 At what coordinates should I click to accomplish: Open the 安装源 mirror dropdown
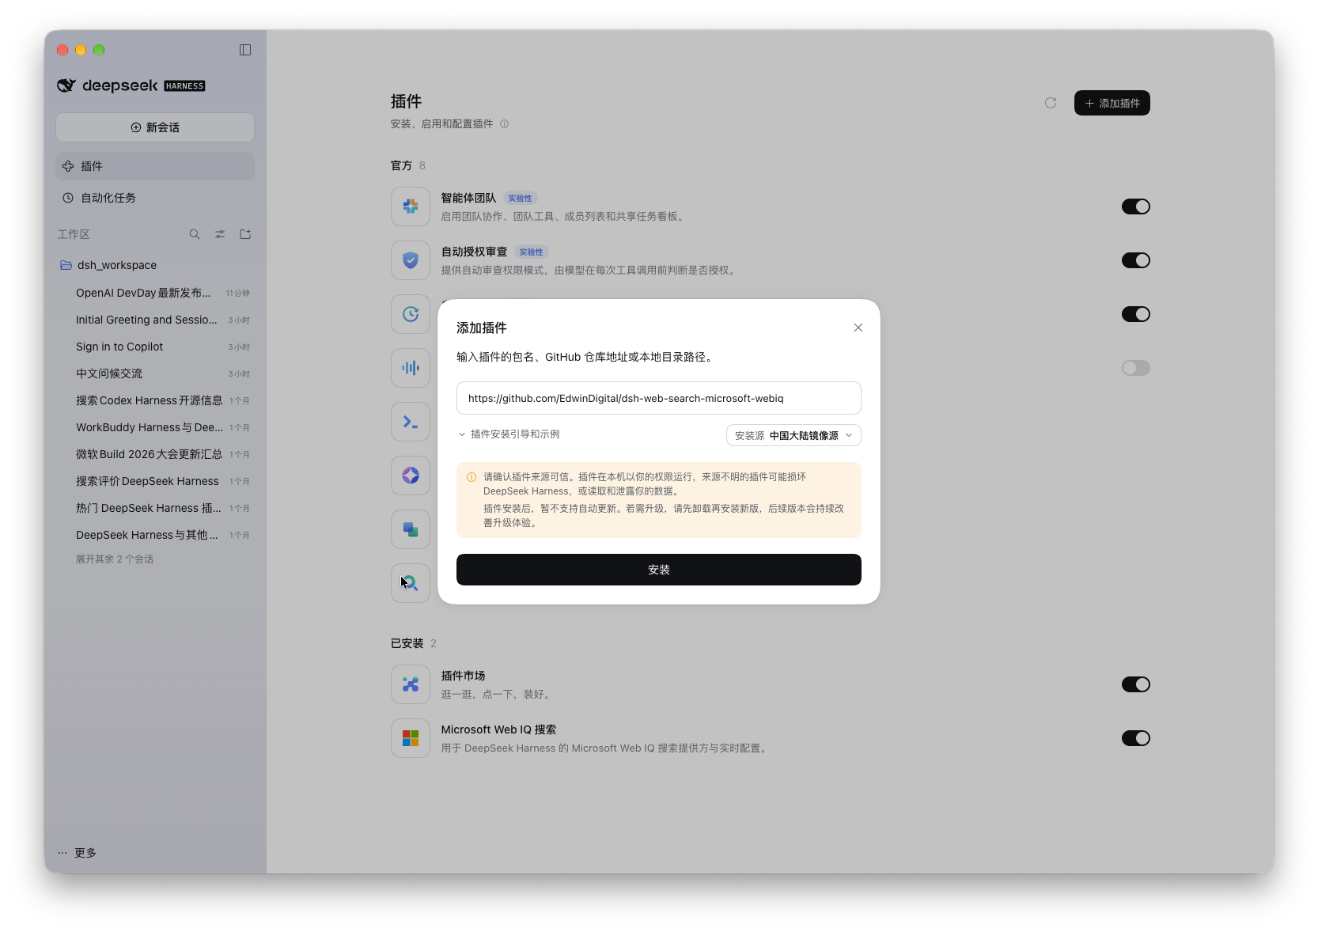tap(793, 435)
